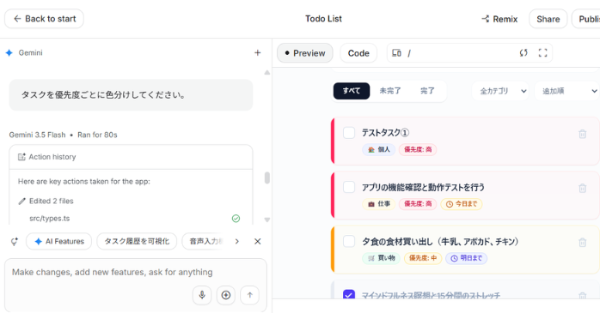Click the suggestions sparkle icon
Image resolution: width=600 pixels, height=313 pixels.
pos(14,241)
